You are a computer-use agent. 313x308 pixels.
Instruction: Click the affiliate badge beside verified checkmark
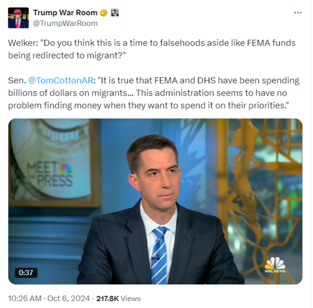tap(115, 13)
